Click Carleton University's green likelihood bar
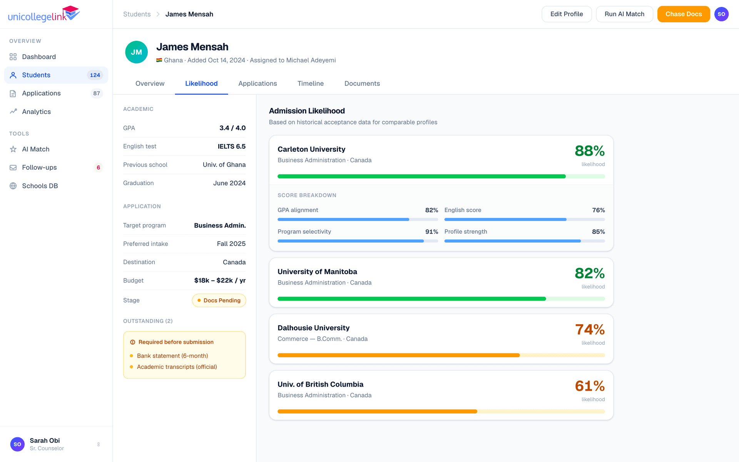739x462 pixels. 441,176
